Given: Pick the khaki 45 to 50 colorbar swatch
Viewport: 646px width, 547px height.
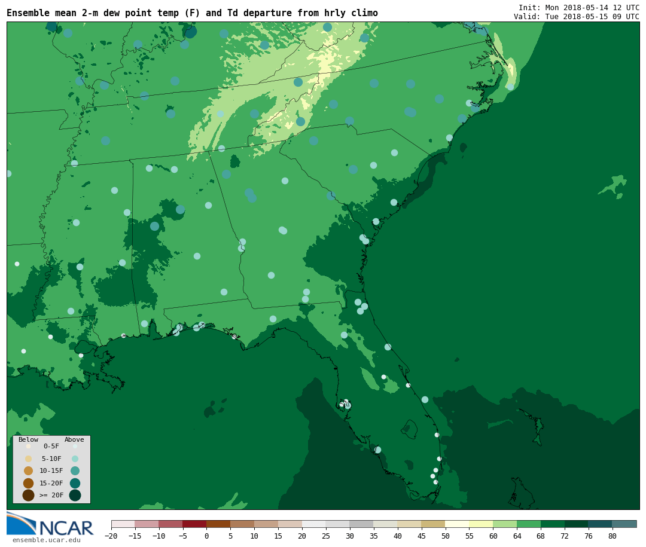Looking at the screenshot, I should (434, 524).
